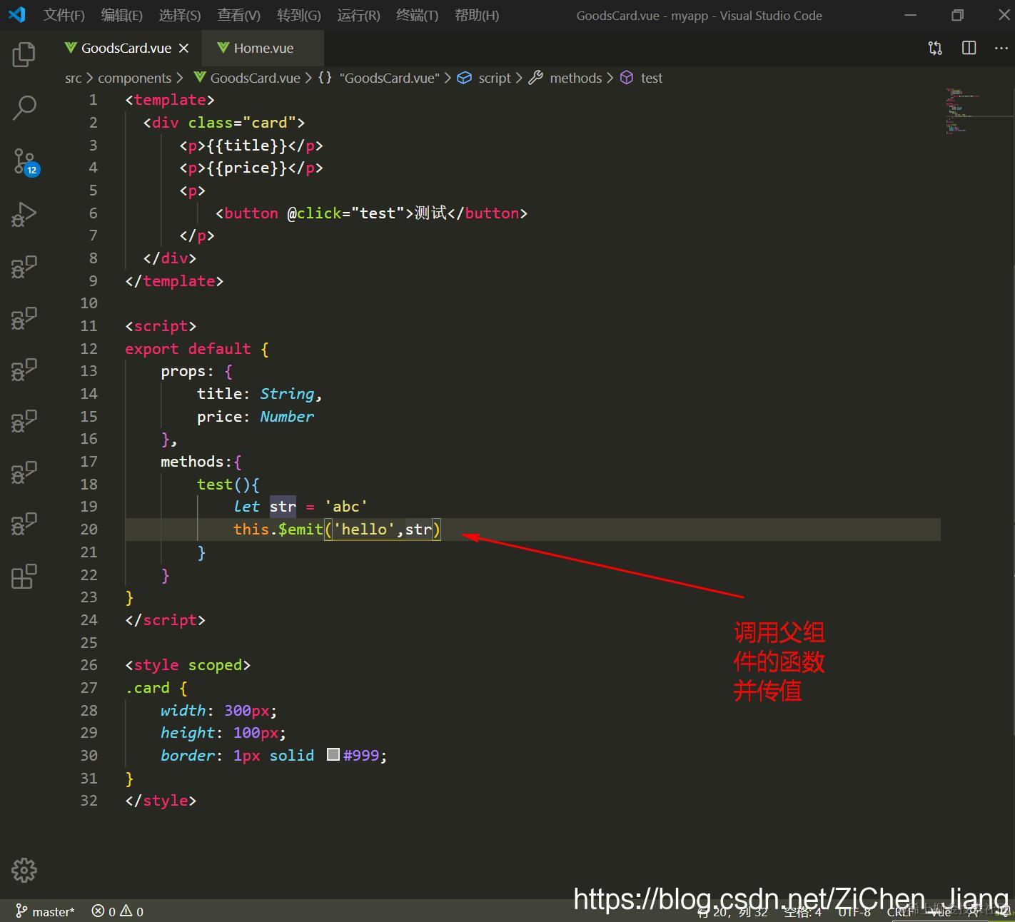
Task: Expand the test breadcrumb
Action: 652,78
